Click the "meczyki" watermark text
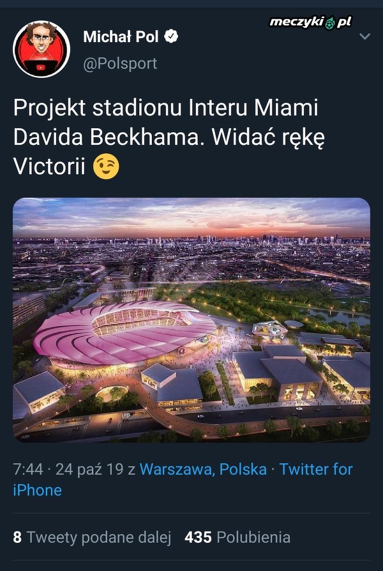The image size is (383, 571). [x=297, y=22]
